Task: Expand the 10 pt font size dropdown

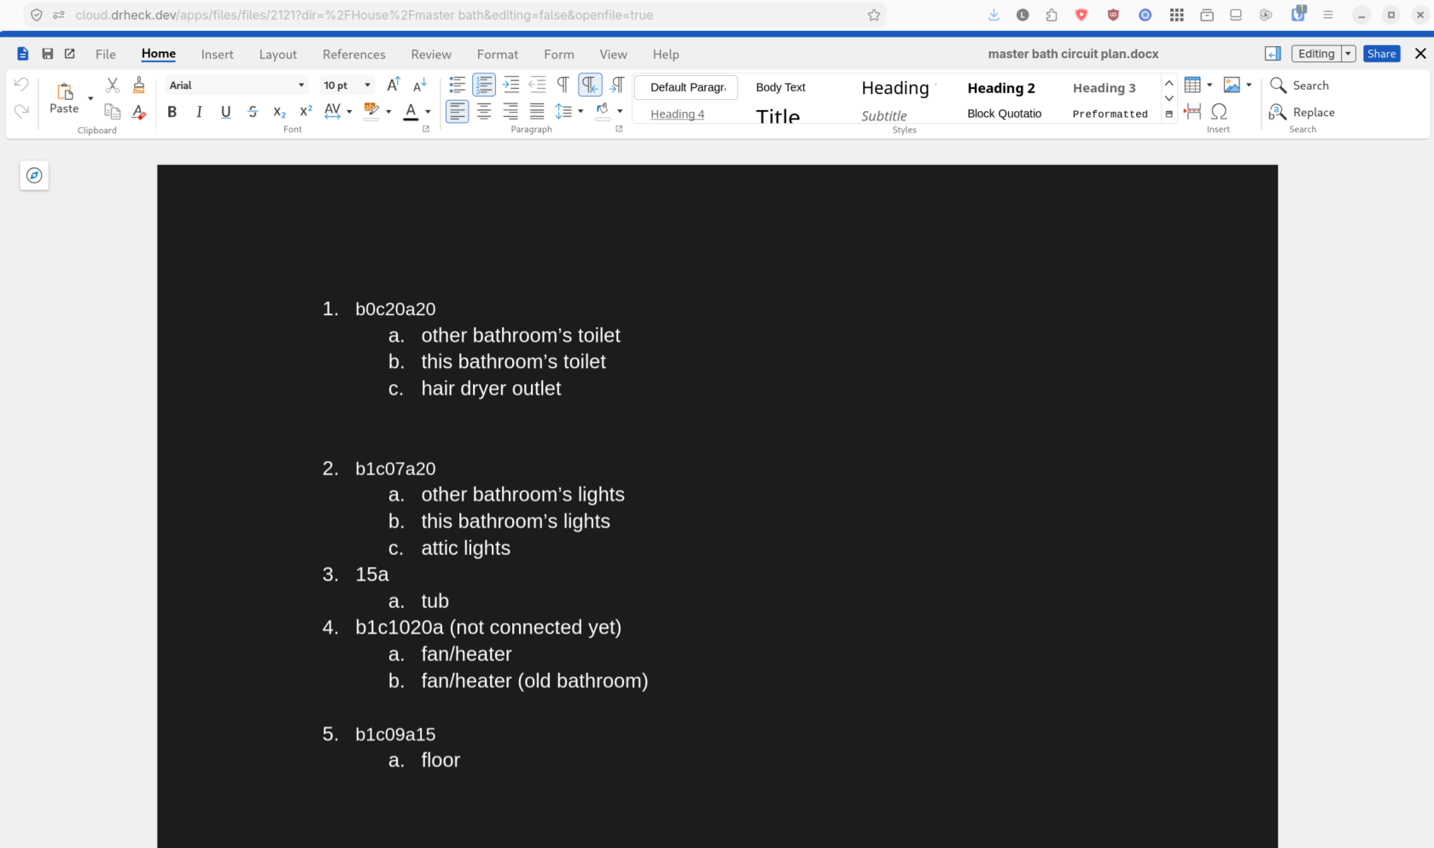Action: point(367,85)
